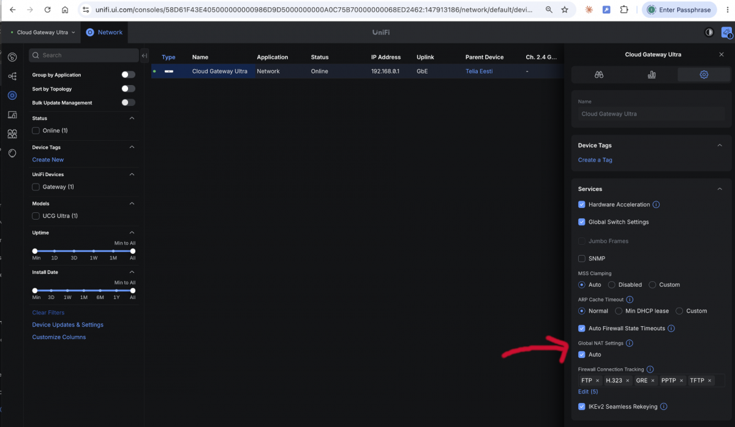Switch to the binoculars overview tab

click(599, 75)
